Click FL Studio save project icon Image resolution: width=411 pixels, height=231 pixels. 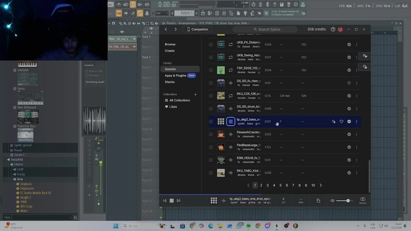(282, 4)
